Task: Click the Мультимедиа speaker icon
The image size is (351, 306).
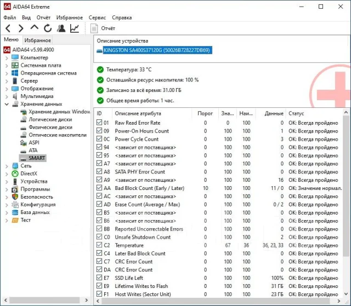Action: (15, 96)
